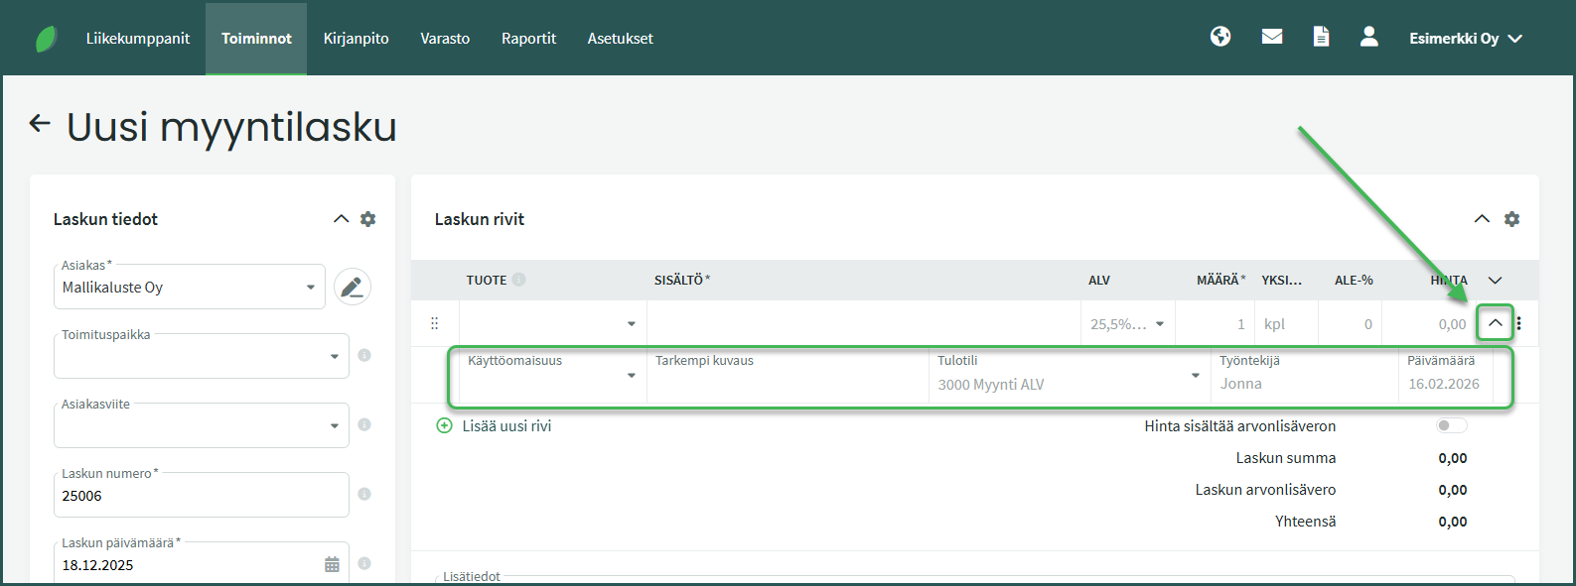Collapse the invoice row details chevron
This screenshot has width=1576, height=586.
pyautogui.click(x=1495, y=323)
